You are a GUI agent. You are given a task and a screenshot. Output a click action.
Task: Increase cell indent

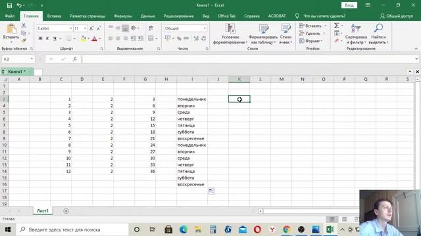141,39
